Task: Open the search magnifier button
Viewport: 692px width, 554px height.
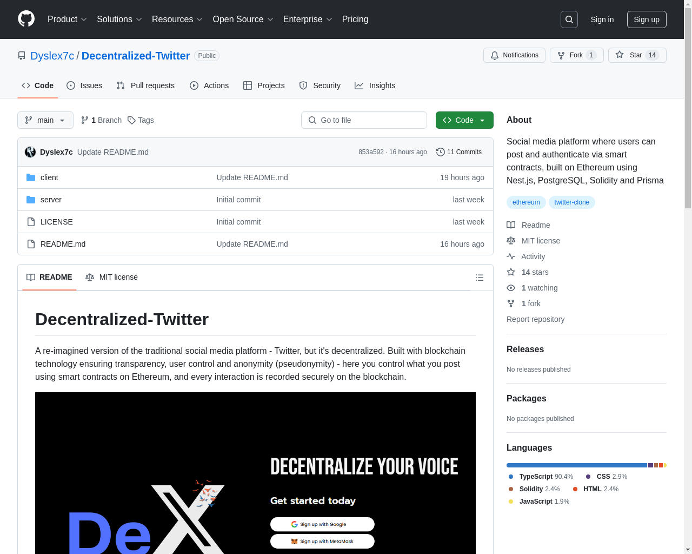Action: (x=569, y=19)
